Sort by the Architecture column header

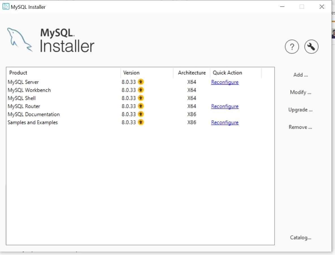click(192, 73)
